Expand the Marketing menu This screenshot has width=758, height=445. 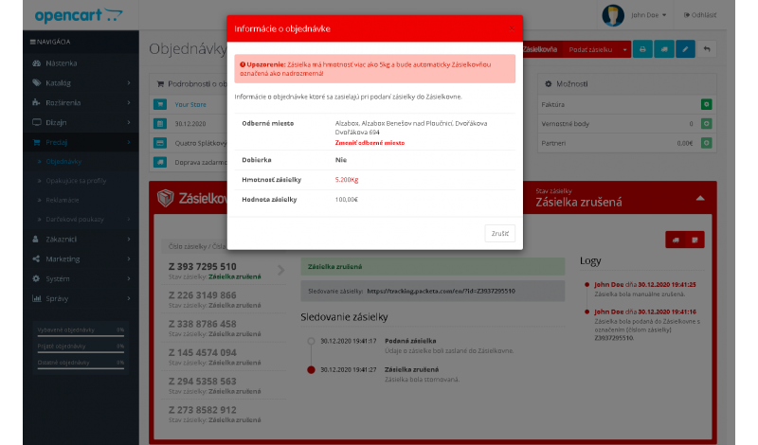81,259
